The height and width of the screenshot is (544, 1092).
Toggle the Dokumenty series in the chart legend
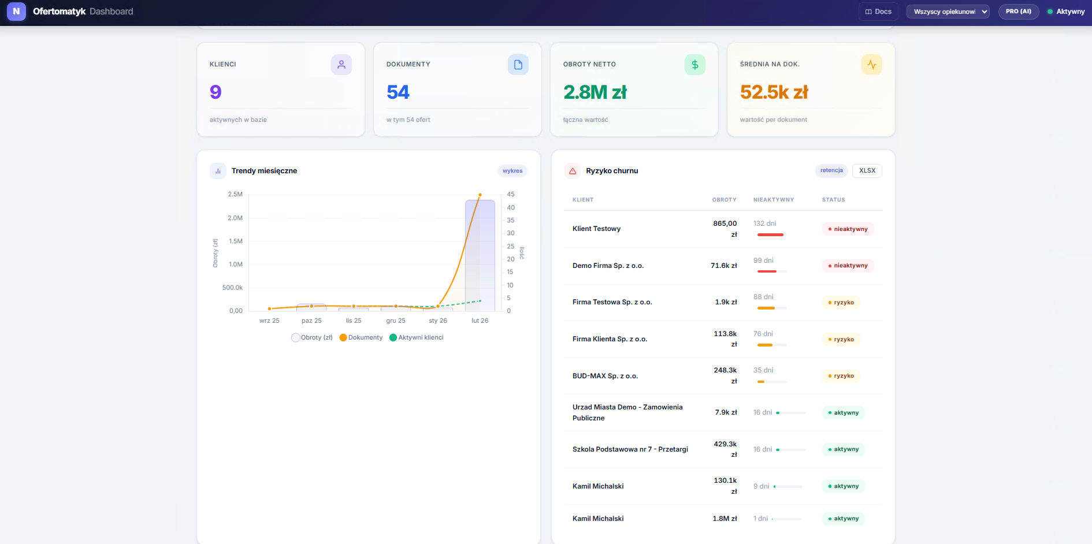(x=361, y=337)
